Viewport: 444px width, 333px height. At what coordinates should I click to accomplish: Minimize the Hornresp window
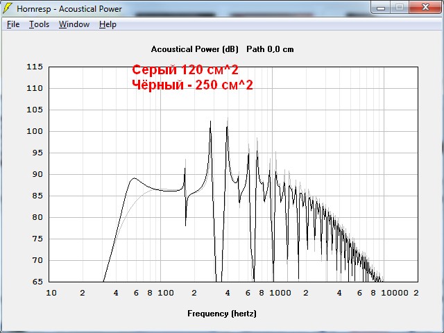tap(381, 8)
